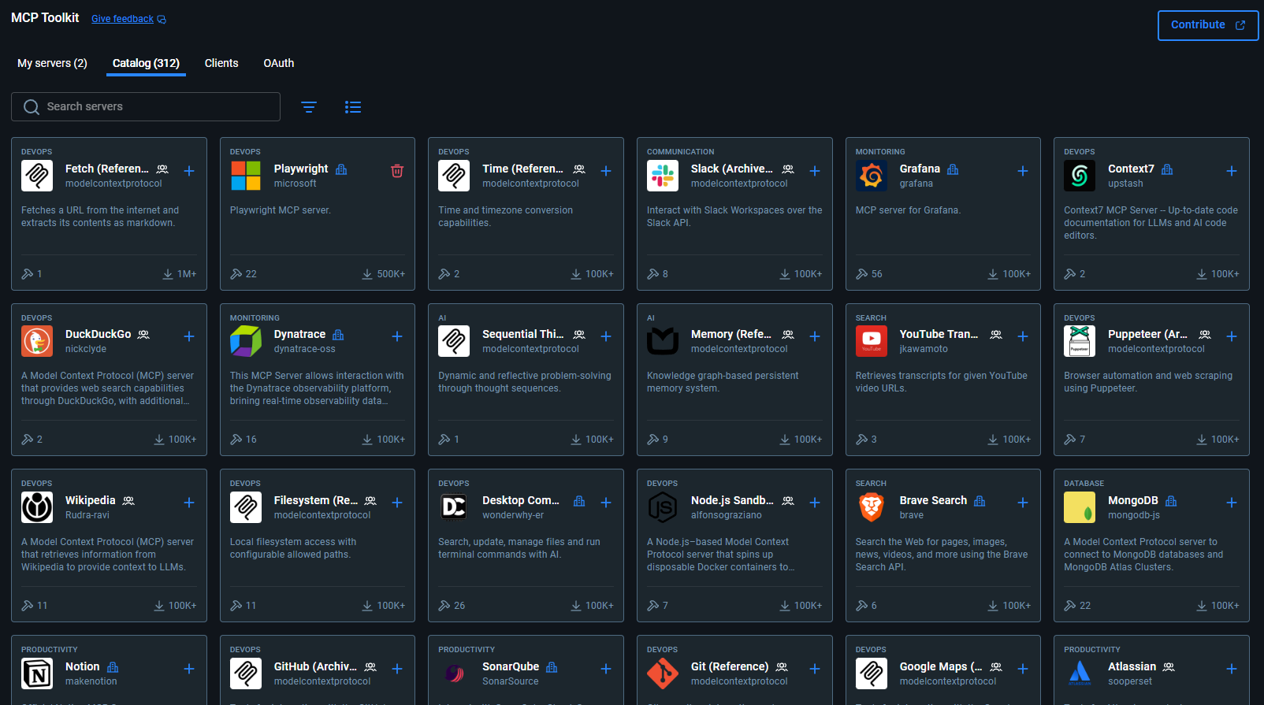
Task: Add the Notion server
Action: tap(189, 669)
